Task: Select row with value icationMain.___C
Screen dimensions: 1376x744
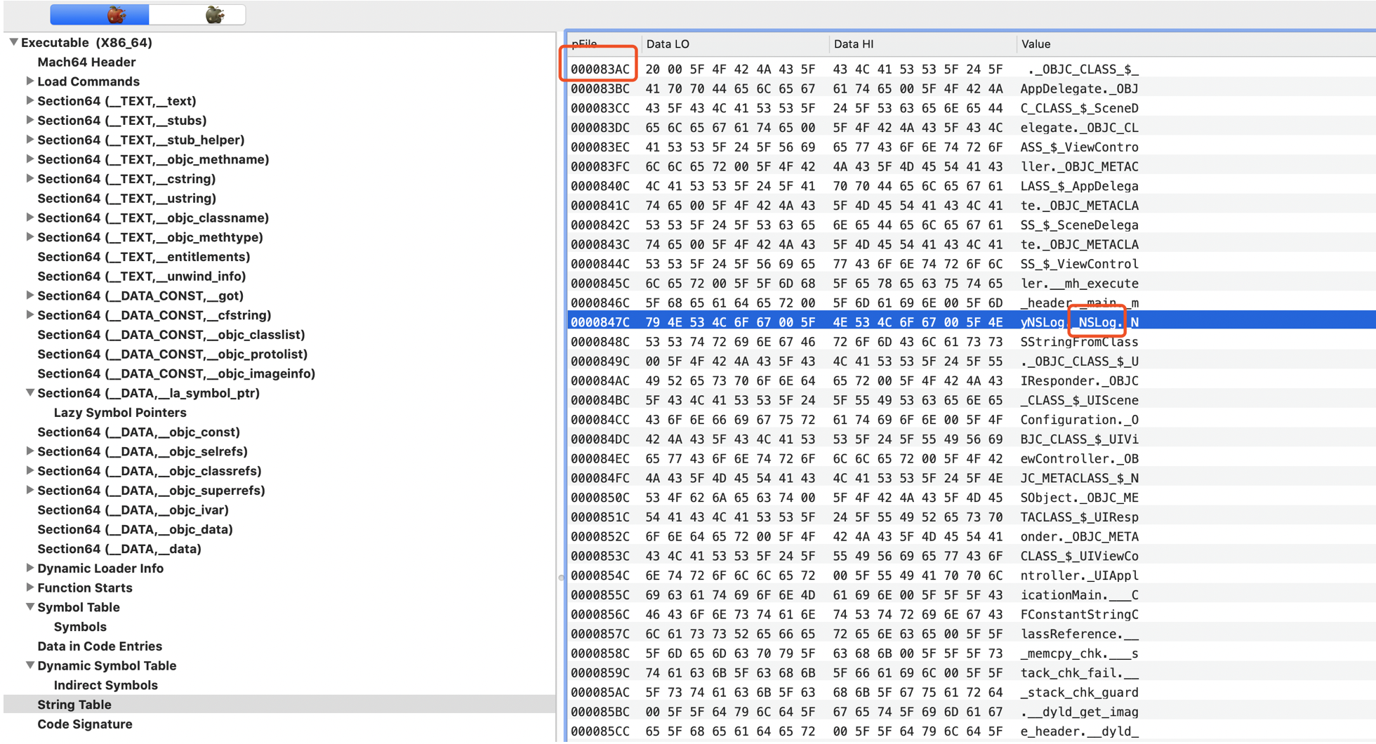Action: tap(972, 594)
